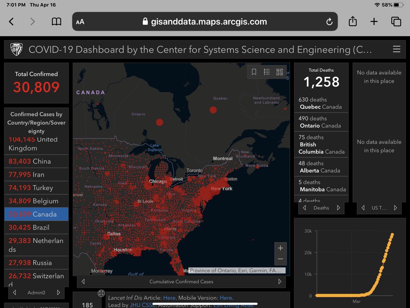Click the Montreal city label on map
Image resolution: width=410 pixels, height=308 pixels.
pos(223,158)
